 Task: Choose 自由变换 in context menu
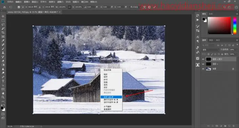(111, 70)
